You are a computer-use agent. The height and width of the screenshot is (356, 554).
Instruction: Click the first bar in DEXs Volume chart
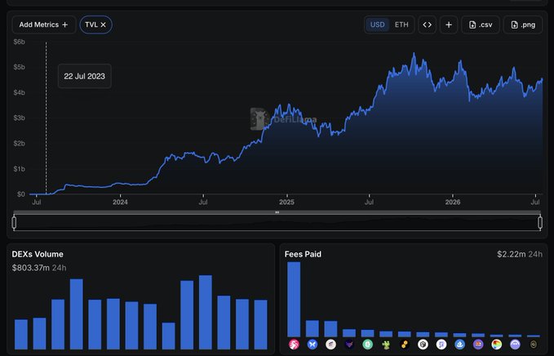click(x=21, y=335)
